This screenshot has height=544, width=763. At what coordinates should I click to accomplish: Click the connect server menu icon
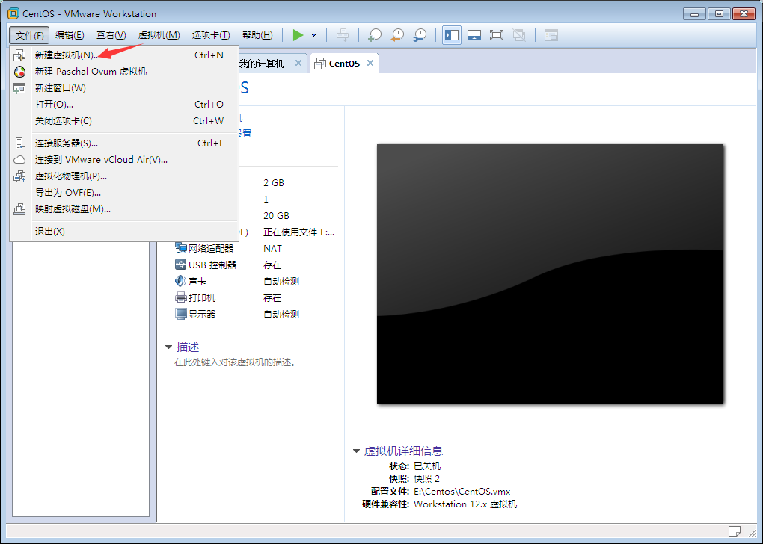[x=19, y=143]
